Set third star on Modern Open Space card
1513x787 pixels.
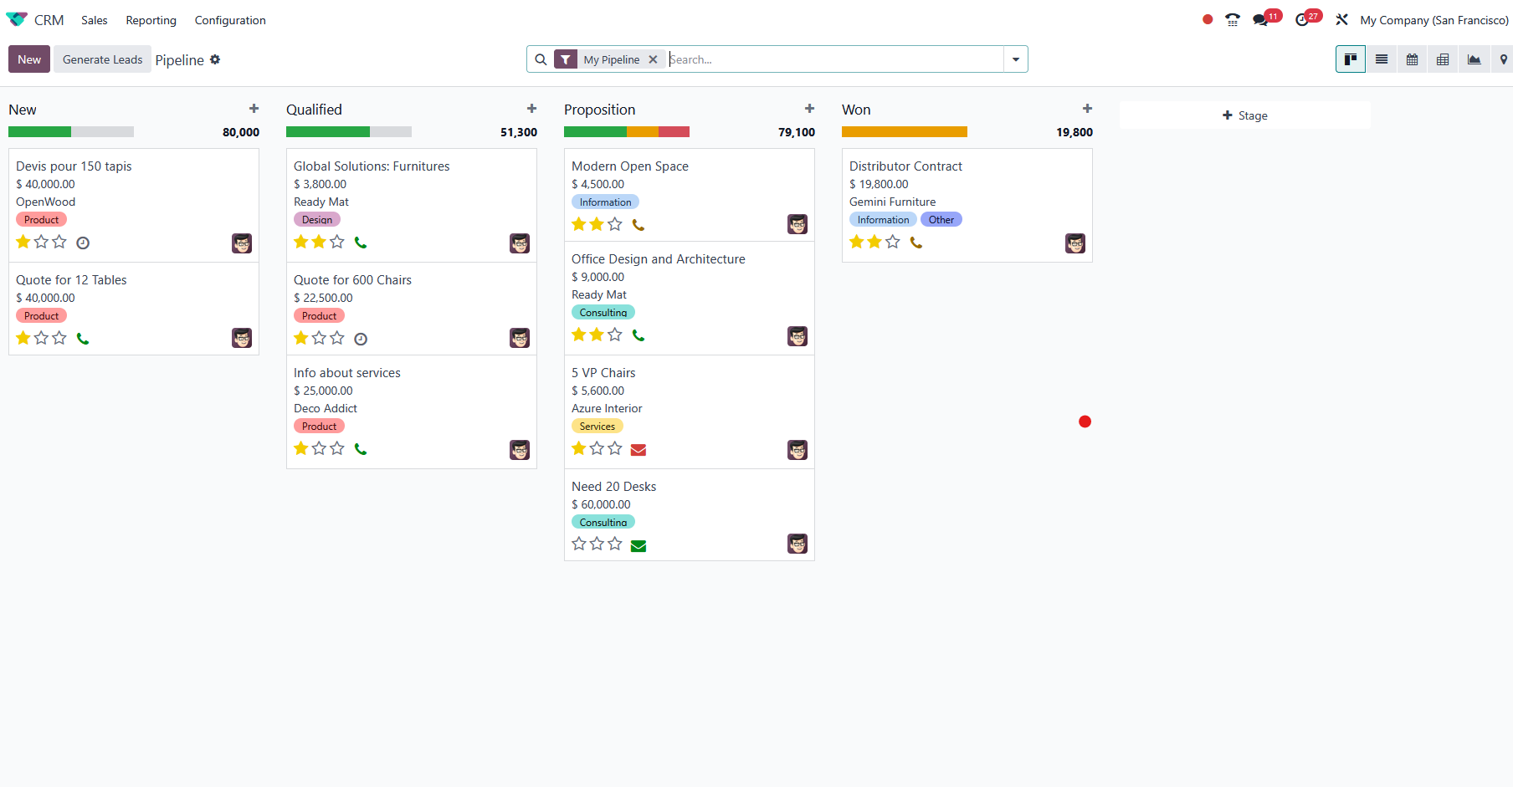(615, 224)
